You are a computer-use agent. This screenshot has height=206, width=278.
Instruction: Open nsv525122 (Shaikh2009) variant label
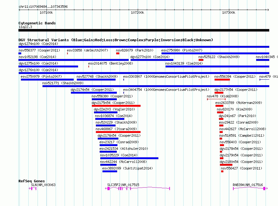(x=219, y=57)
